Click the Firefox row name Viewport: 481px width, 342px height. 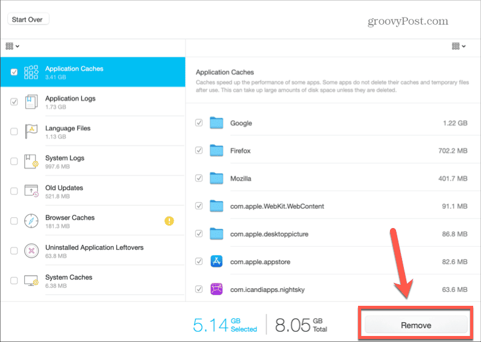click(x=240, y=151)
